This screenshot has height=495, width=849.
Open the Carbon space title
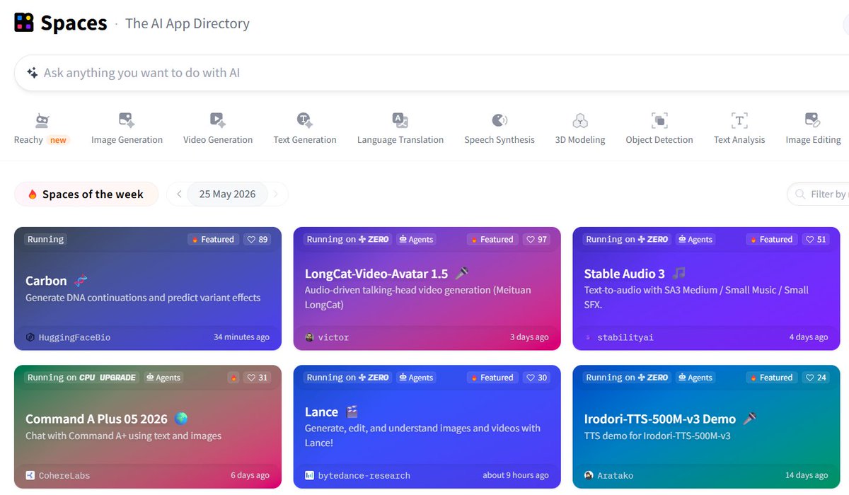point(46,281)
